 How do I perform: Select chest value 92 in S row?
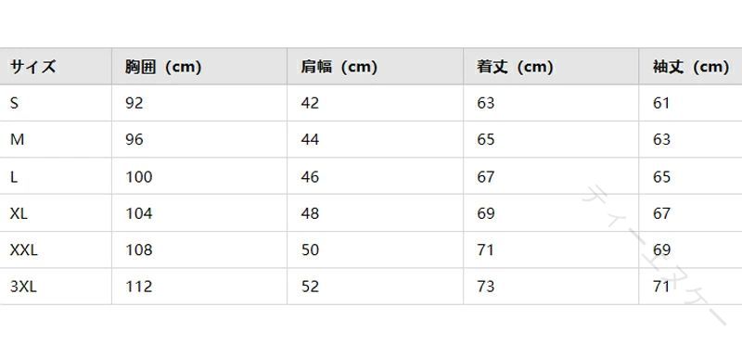[x=134, y=103]
